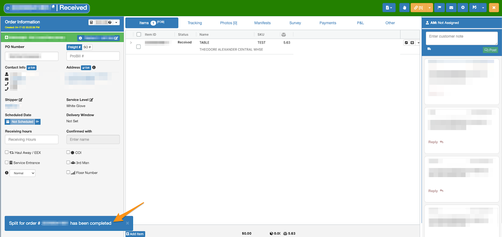Expand the linked orders dropdown arrow

click(x=430, y=7)
